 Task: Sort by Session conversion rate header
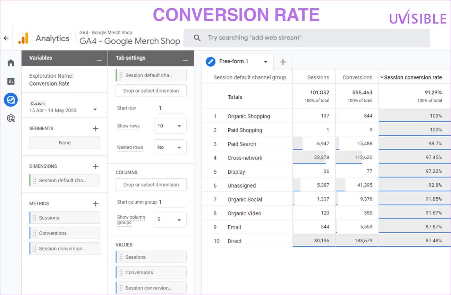pos(413,77)
